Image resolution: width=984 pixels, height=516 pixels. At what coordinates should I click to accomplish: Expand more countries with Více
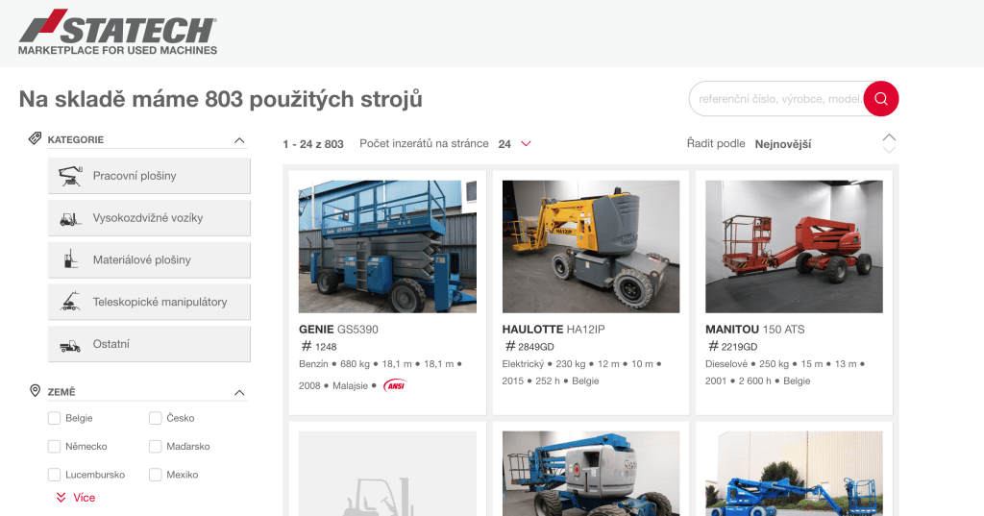(76, 498)
